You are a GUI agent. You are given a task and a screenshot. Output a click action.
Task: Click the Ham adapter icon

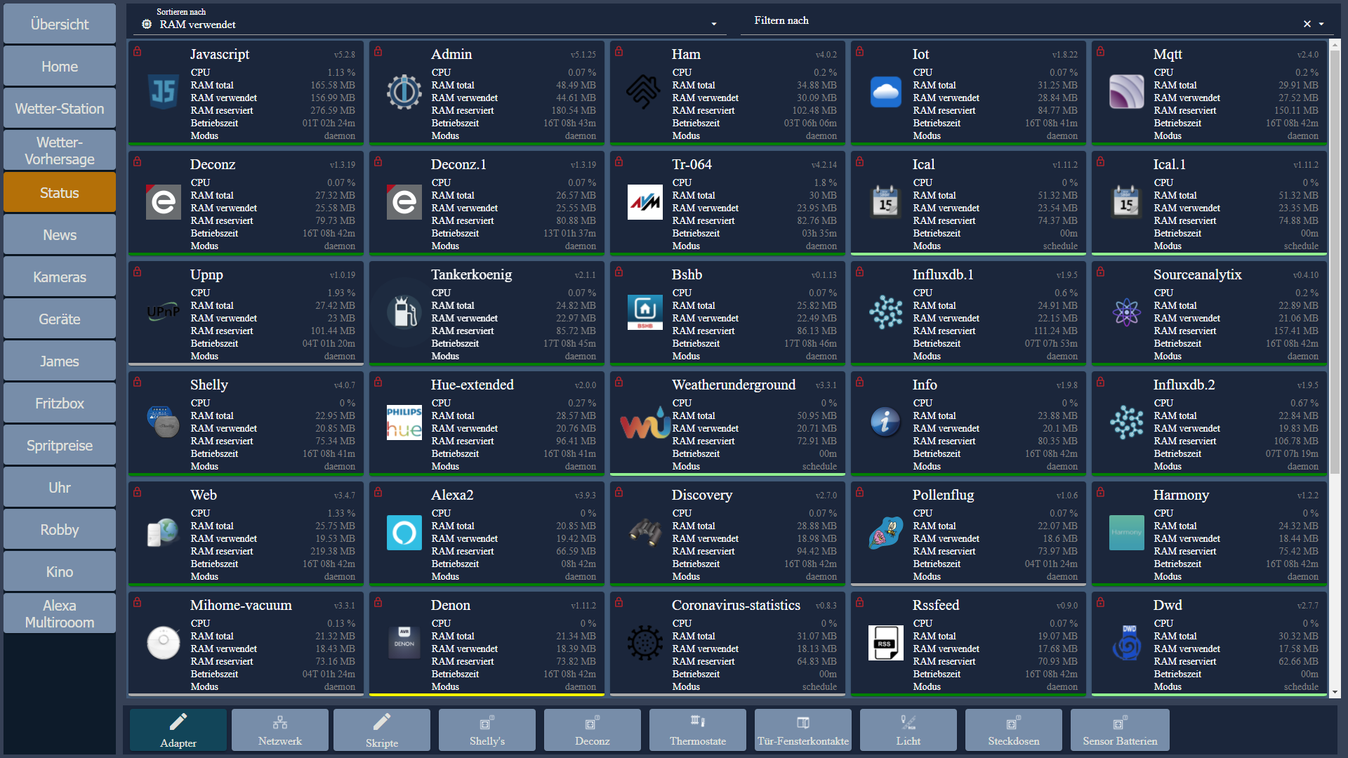click(x=645, y=92)
